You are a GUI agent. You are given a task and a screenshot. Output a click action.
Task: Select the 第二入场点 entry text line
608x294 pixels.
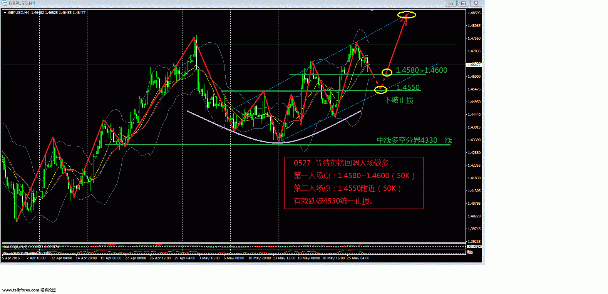pos(347,189)
